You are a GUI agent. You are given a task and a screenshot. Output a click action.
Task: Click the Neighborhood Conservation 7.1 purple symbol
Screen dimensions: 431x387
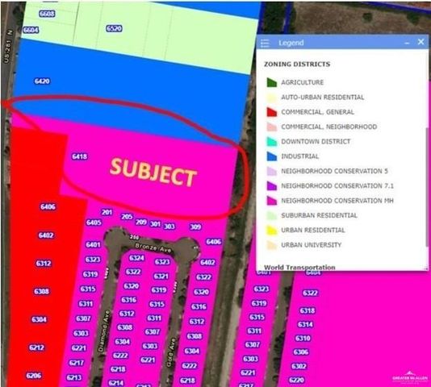271,186
